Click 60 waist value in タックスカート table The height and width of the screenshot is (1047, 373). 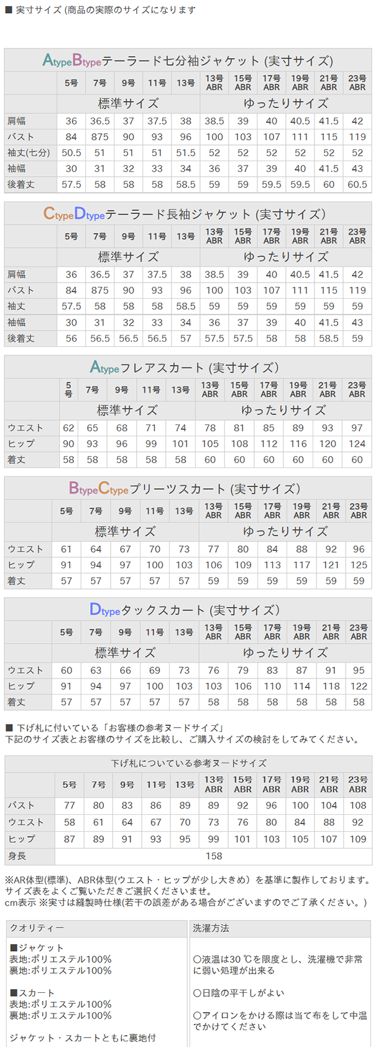click(x=67, y=670)
